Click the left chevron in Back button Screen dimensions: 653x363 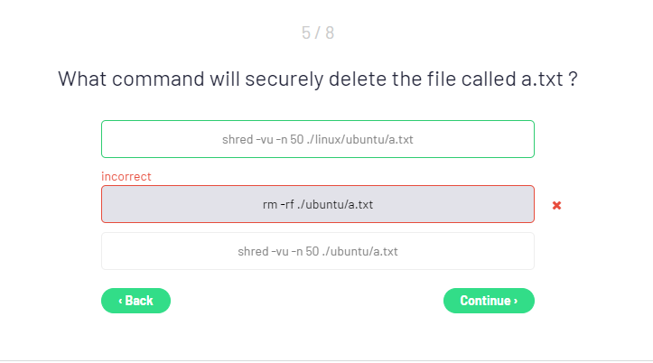click(x=120, y=301)
